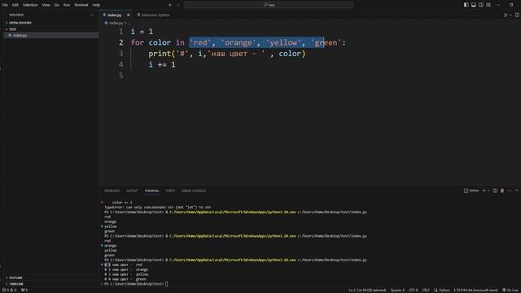The height and width of the screenshot is (293, 521).
Task: Click Ln 2, Col 44 cursor position
Action: pyautogui.click(x=367, y=291)
